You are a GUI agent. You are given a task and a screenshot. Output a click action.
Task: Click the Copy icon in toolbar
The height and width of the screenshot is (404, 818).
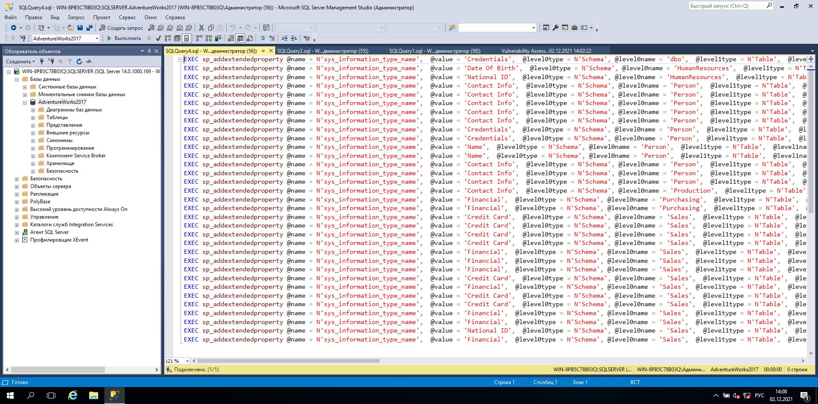(x=211, y=28)
